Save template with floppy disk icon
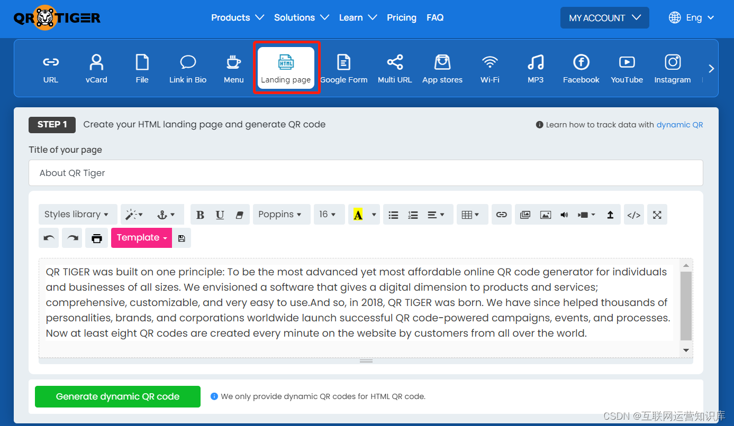The height and width of the screenshot is (426, 734). tap(182, 238)
